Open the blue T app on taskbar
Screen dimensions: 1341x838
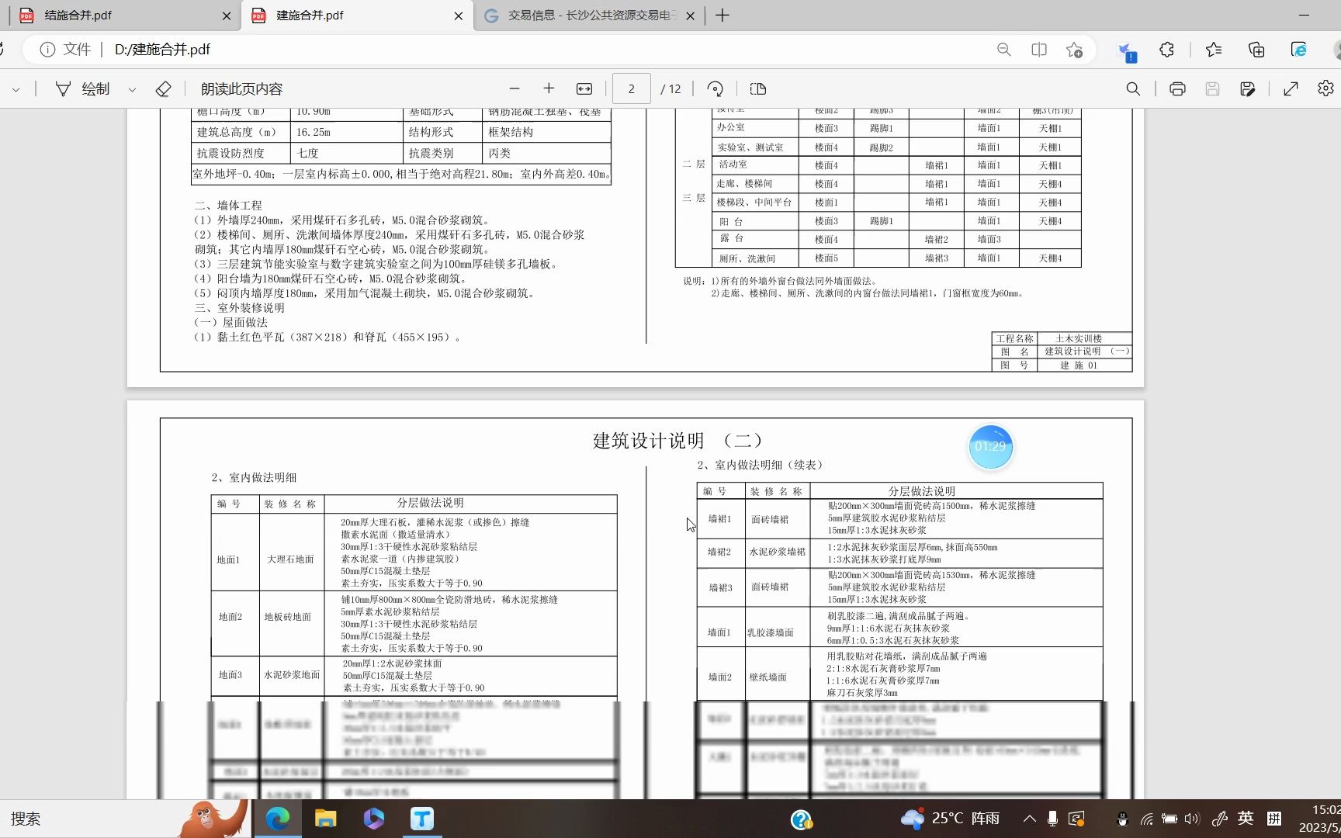click(x=422, y=819)
